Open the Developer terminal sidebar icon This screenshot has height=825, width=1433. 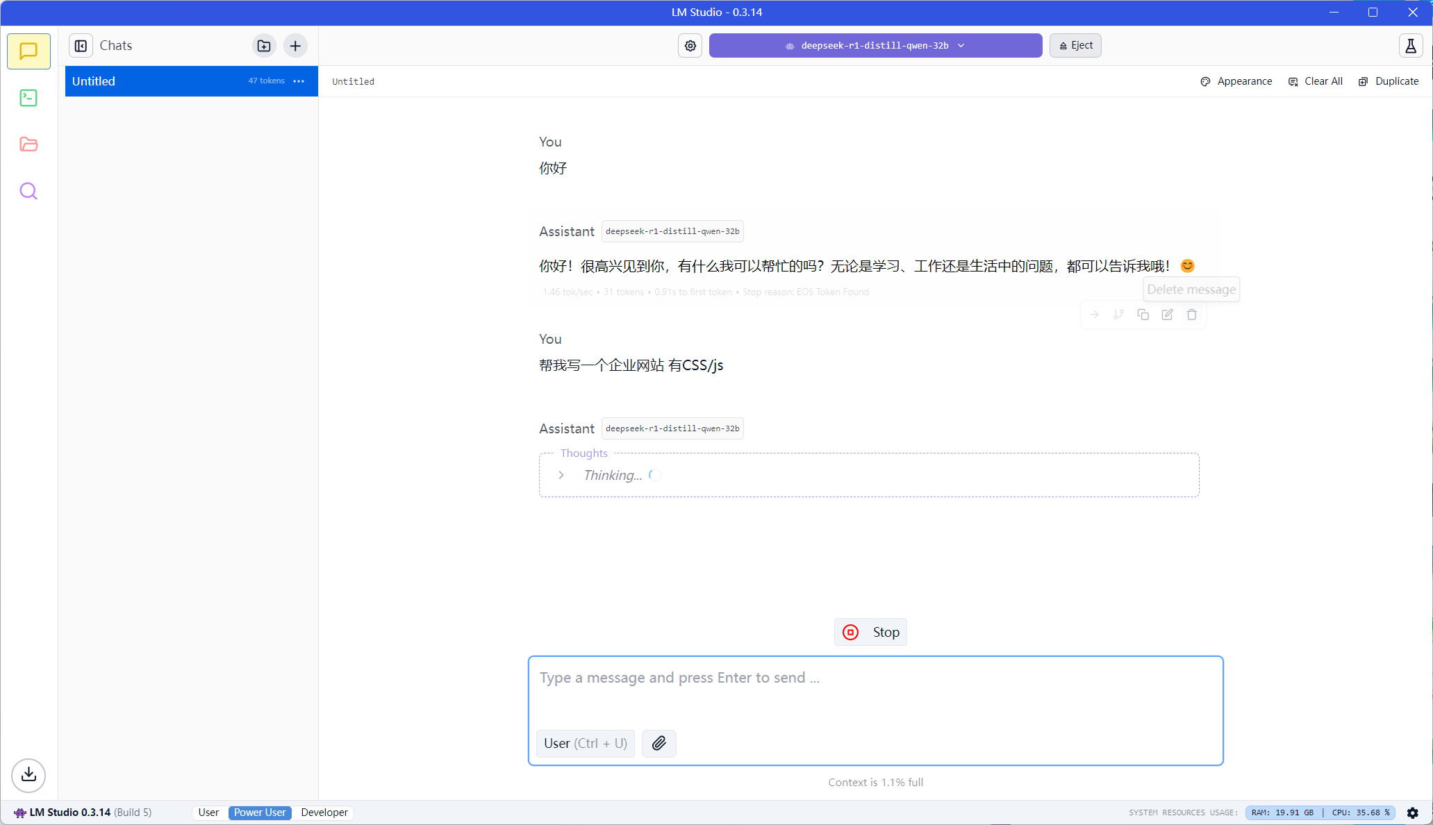28,98
